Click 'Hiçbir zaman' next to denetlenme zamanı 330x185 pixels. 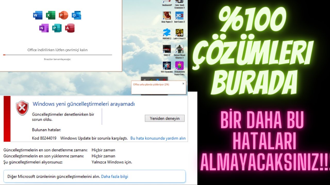pos(103,150)
